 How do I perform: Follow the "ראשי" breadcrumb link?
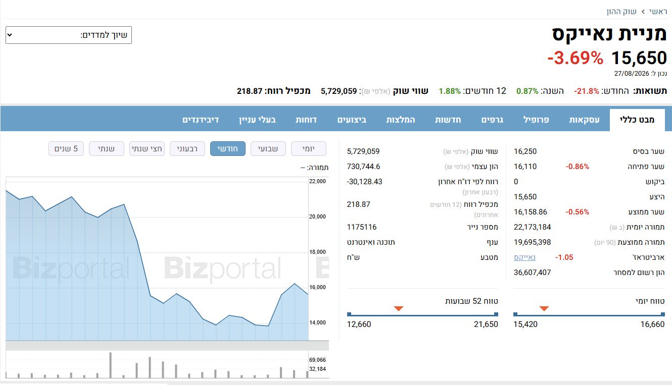coord(658,11)
